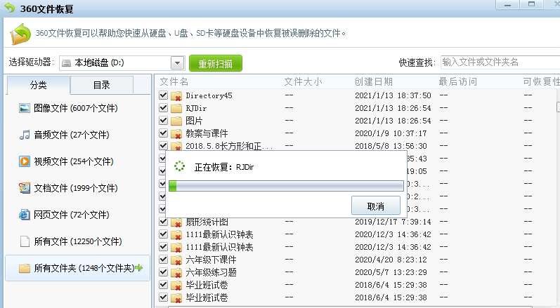Image resolution: width=560 pixels, height=308 pixels.
Task: Click the image files category icon
Action: (25, 108)
